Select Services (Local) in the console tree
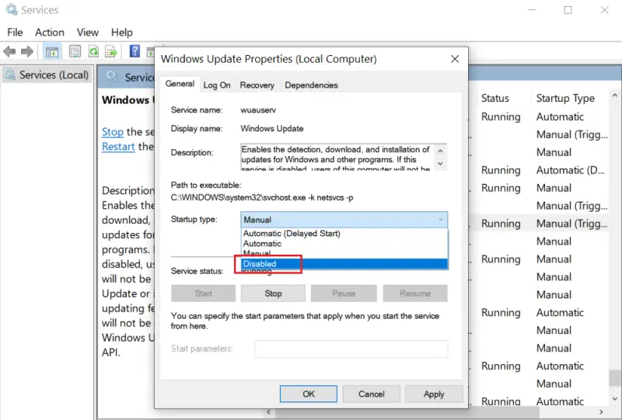 47,75
